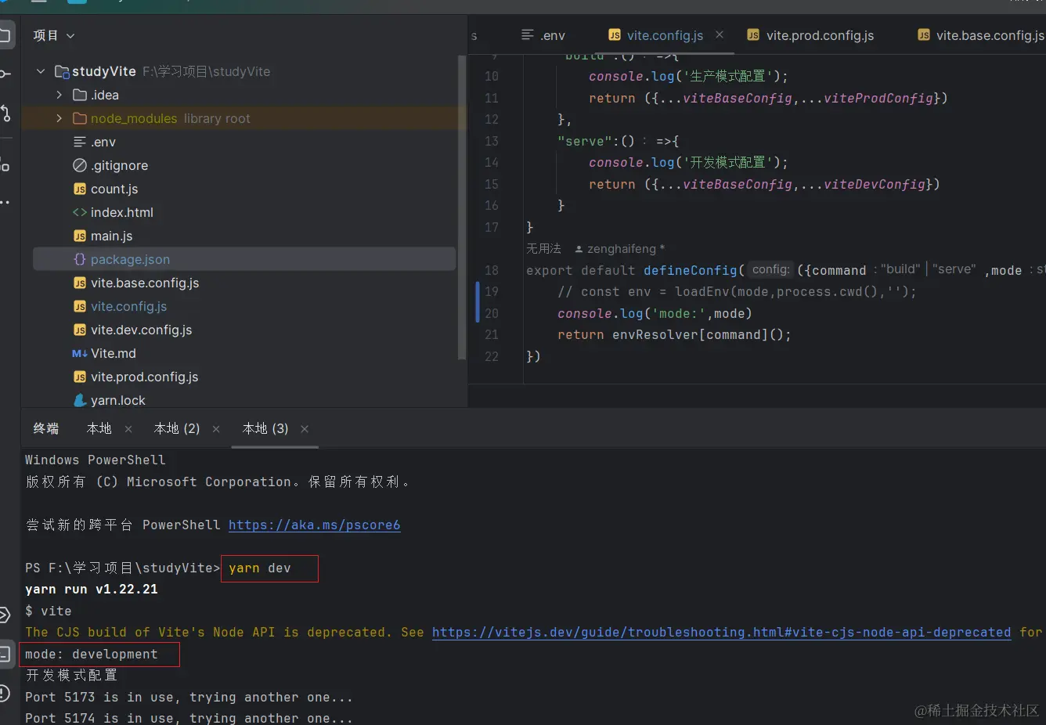The height and width of the screenshot is (725, 1046).
Task: Open vite.config.js in the project tree
Action: click(x=128, y=306)
